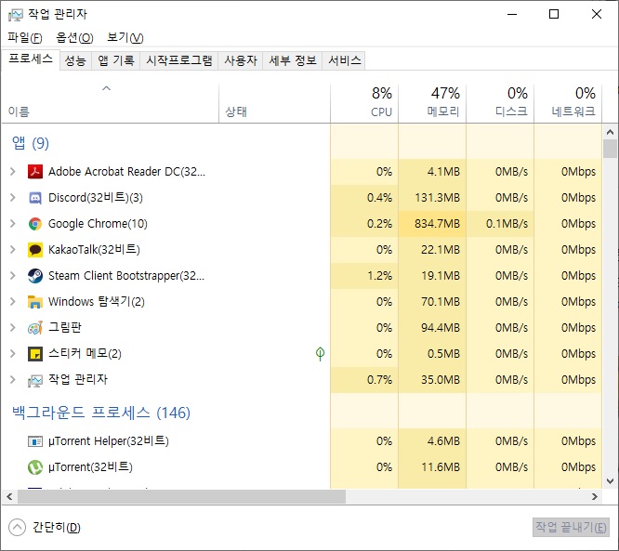Switch to the 세부 정보 tab
619x551 pixels.
[x=293, y=60]
